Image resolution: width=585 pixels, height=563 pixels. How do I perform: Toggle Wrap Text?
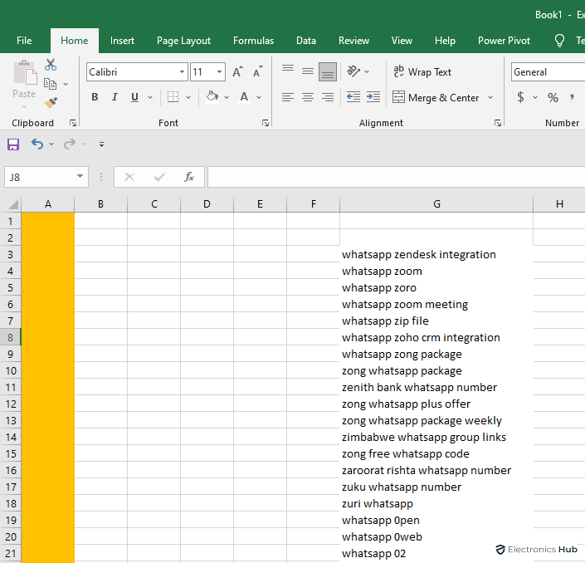[x=422, y=71]
